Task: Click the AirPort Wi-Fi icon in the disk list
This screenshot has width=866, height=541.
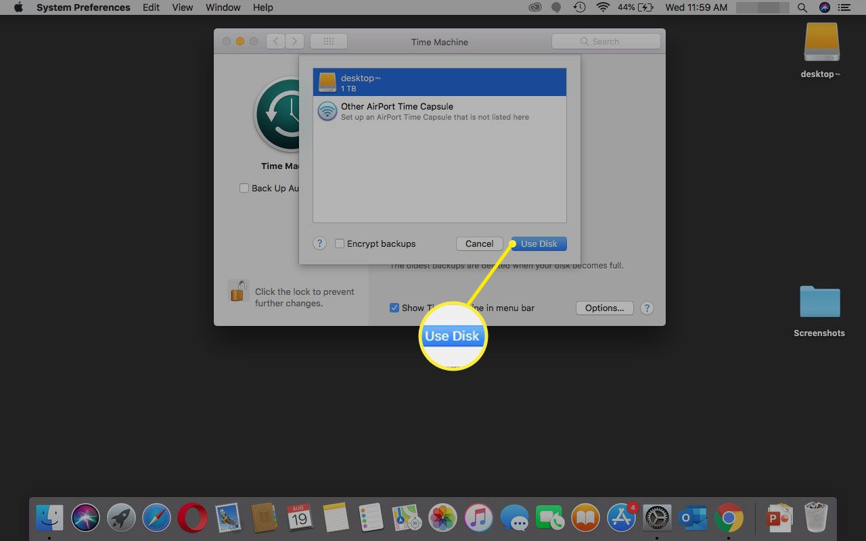Action: coord(327,111)
